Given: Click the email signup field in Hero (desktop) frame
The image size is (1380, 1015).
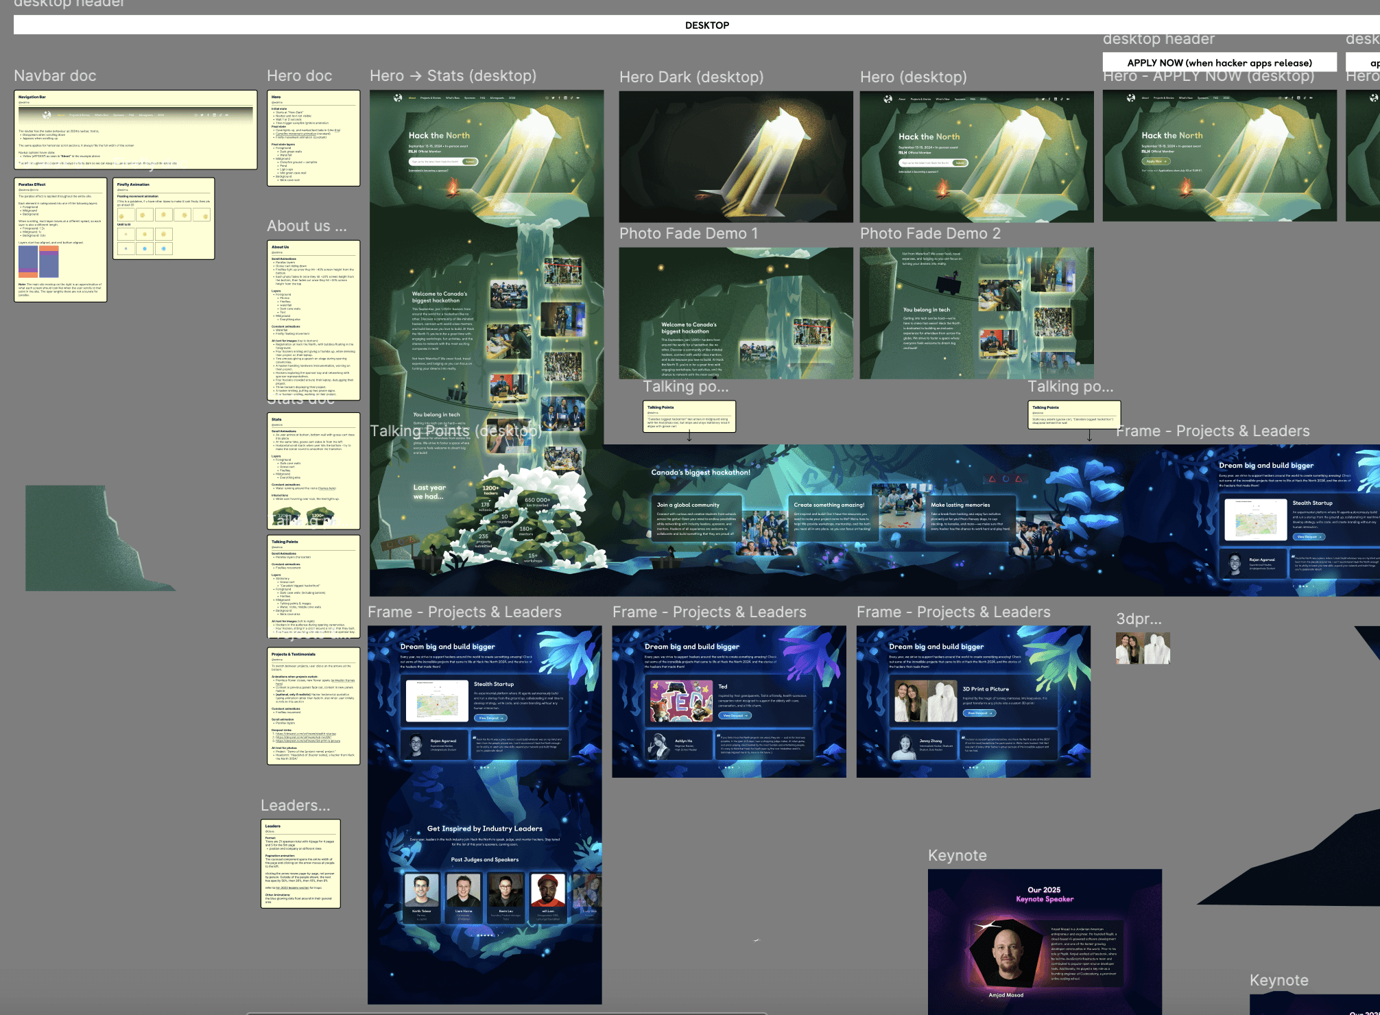Looking at the screenshot, I should tap(925, 163).
